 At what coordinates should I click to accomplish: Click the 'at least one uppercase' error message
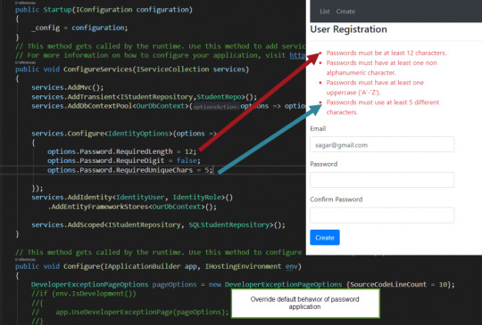point(375,87)
